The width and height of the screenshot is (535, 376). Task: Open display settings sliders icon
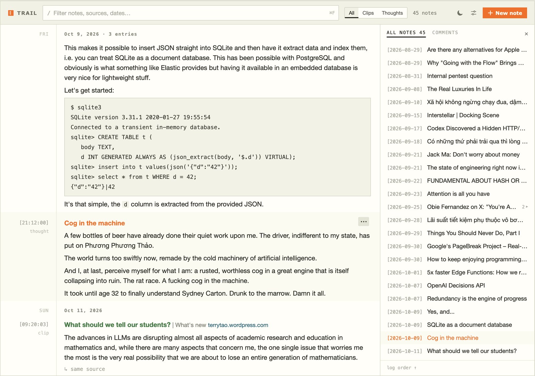473,13
